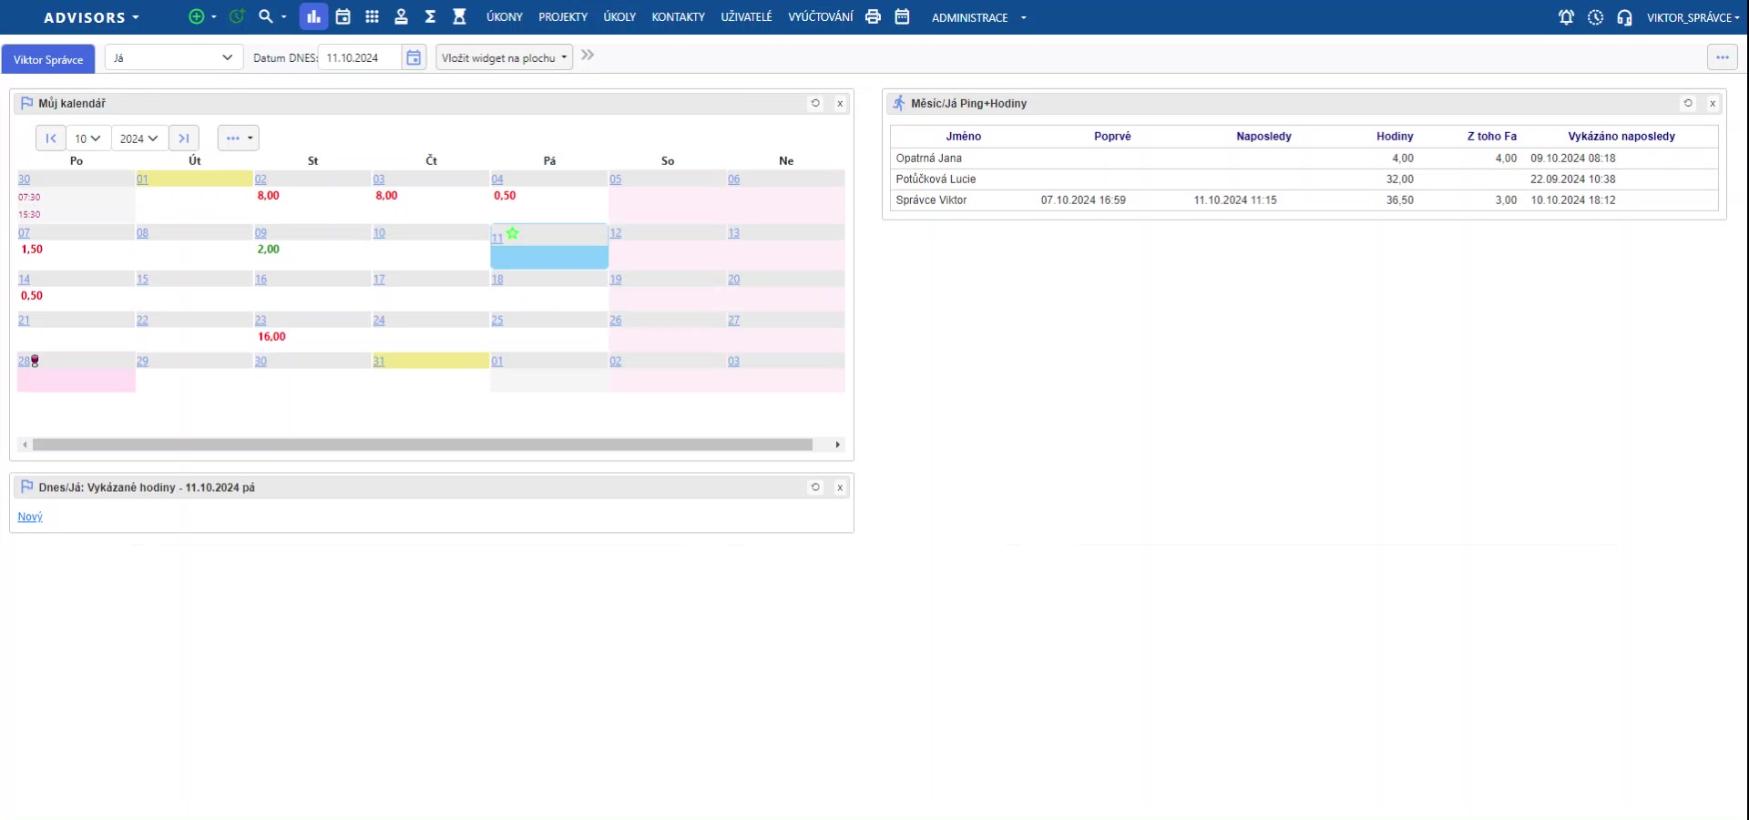Close the Měsíc/Já Ping+Hodiny widget
Image resolution: width=1749 pixels, height=820 pixels.
point(1713,104)
